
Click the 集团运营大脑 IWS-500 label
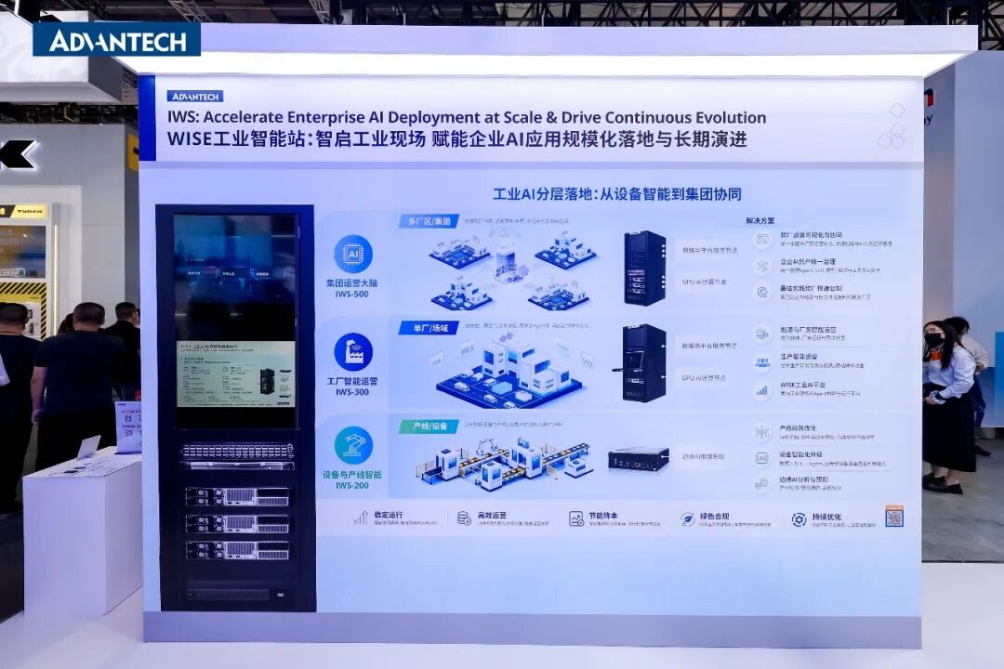(x=352, y=288)
